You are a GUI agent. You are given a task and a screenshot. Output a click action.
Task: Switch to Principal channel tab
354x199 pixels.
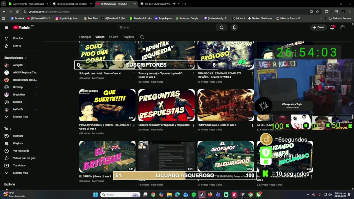pyautogui.click(x=85, y=37)
